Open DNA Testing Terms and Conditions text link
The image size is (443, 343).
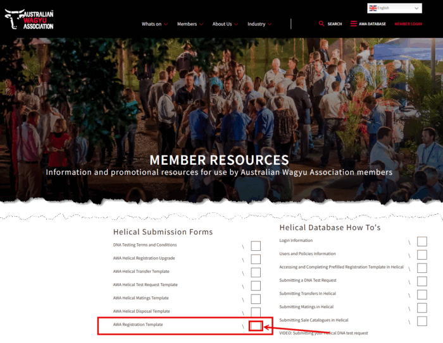coord(145,245)
